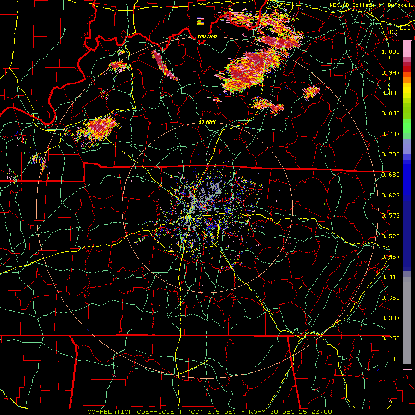Pick the bright green band of the color scale
The height and width of the screenshot is (415, 415).
coord(407,126)
